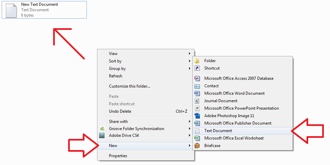Click the Ctrl+Z shortcut text
Screen dimensions: 330x165
click(x=182, y=111)
